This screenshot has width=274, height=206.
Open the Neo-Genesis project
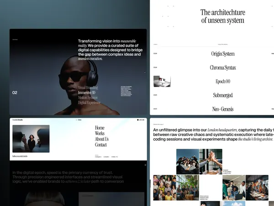(x=223, y=109)
